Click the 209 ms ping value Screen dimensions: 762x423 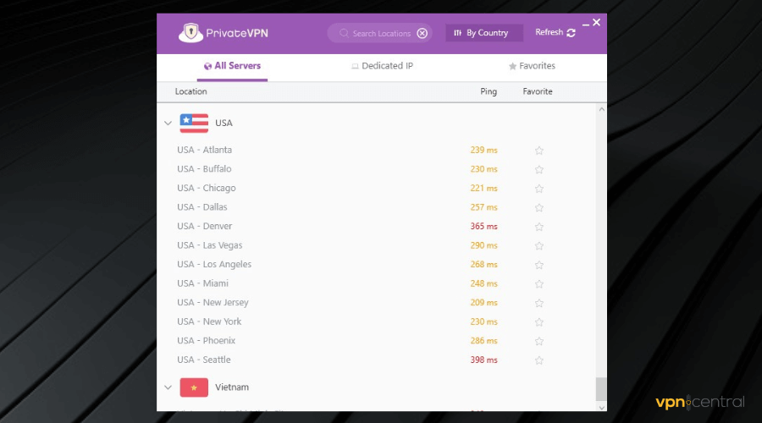click(x=483, y=303)
